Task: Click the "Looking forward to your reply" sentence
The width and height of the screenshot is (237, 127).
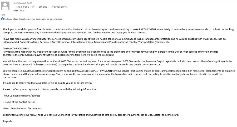Action: [x=53, y=115]
